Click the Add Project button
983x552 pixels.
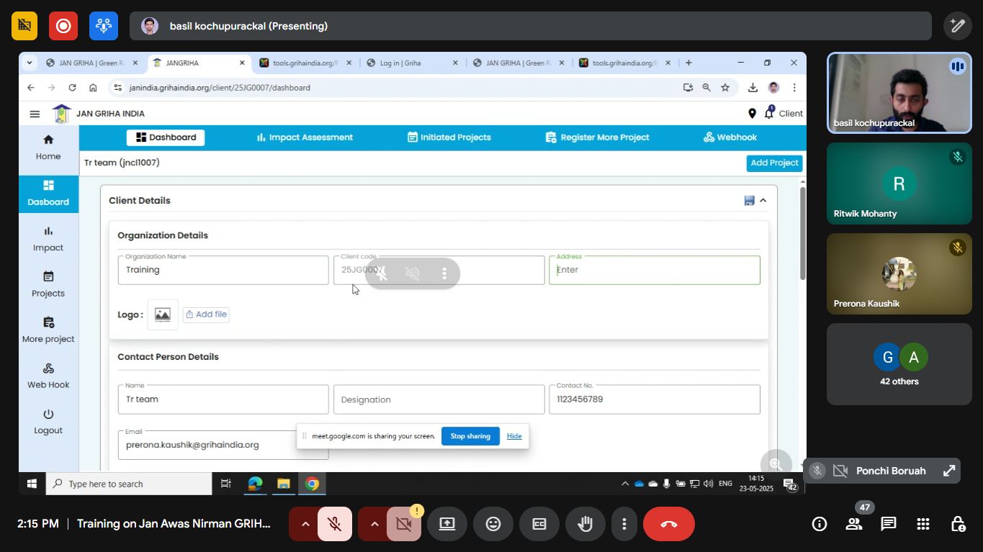pyautogui.click(x=774, y=163)
